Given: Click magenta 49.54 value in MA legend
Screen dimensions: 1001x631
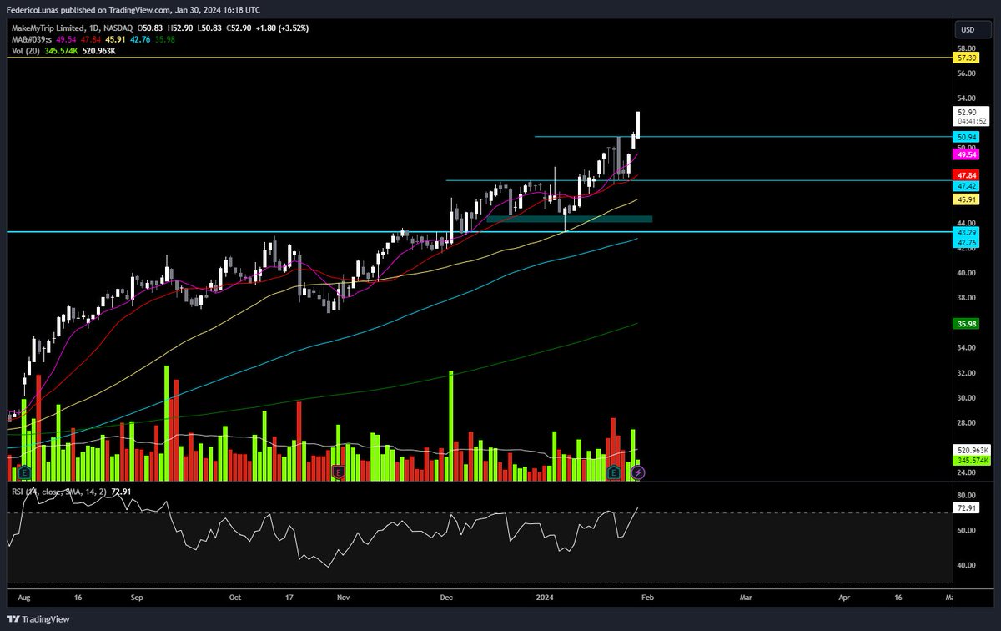Looking at the screenshot, I should coord(67,39).
